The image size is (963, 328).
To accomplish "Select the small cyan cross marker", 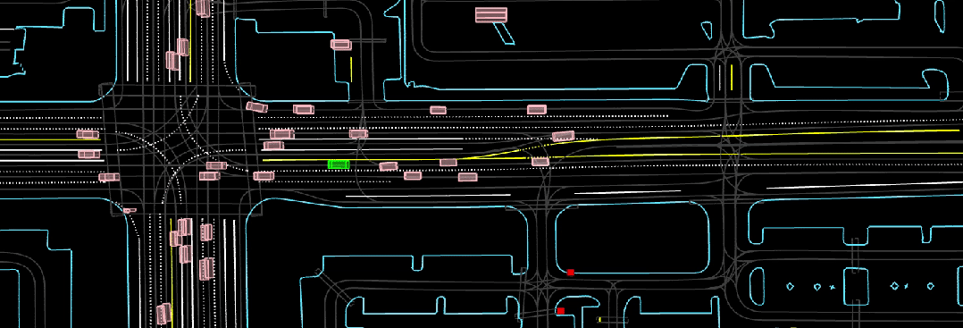I will point(833,287).
